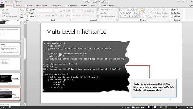Image resolution: width=193 pixels, height=109 pixels.
Task: Toggle Justify paragraph alignment
Action: [x=83, y=15]
